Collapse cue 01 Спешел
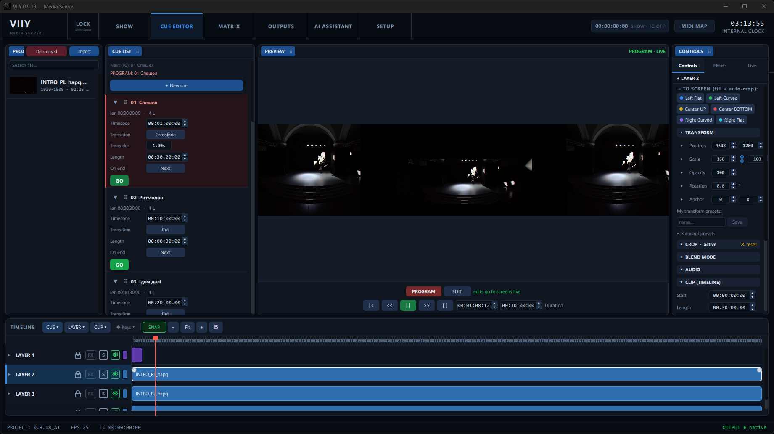The image size is (774, 434). (115, 102)
